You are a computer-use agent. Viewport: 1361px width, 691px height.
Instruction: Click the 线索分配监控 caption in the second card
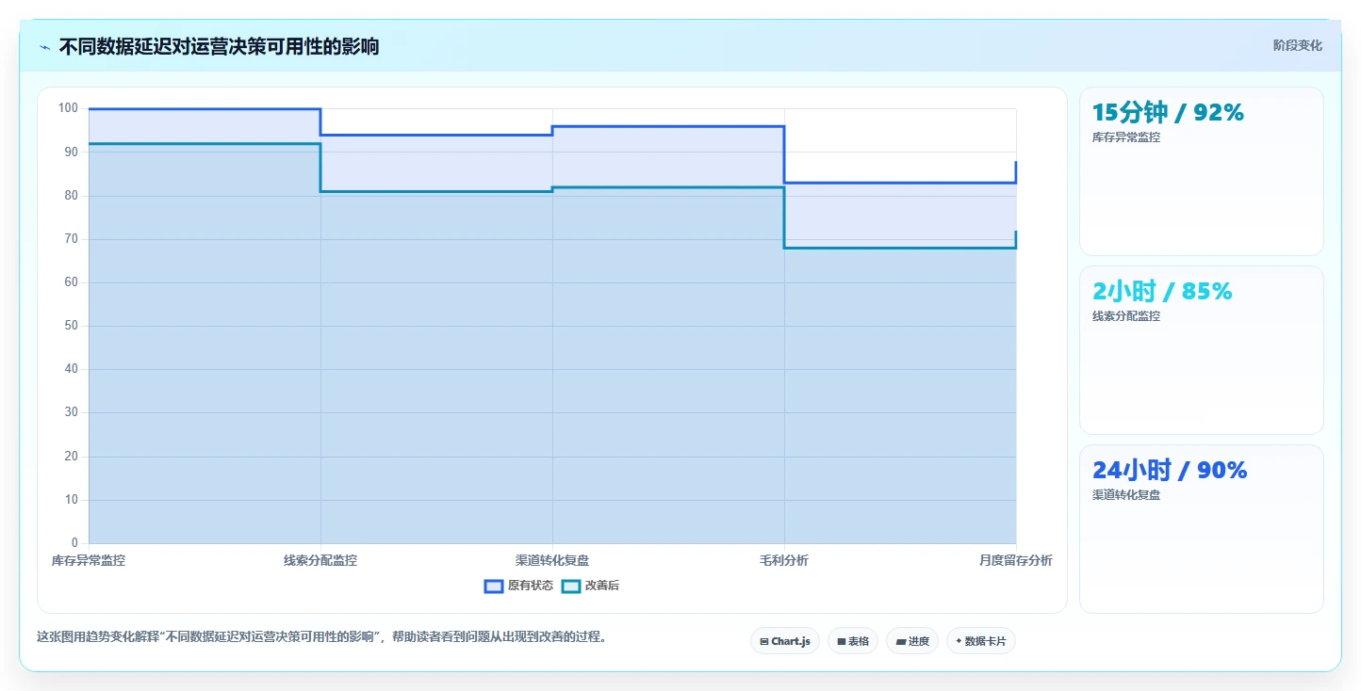tap(1126, 316)
